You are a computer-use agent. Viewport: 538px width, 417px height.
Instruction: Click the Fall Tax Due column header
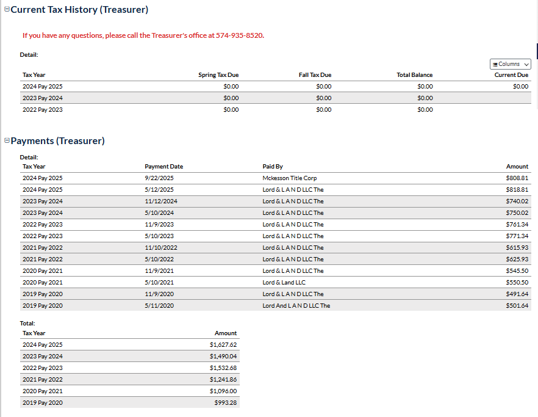(315, 75)
